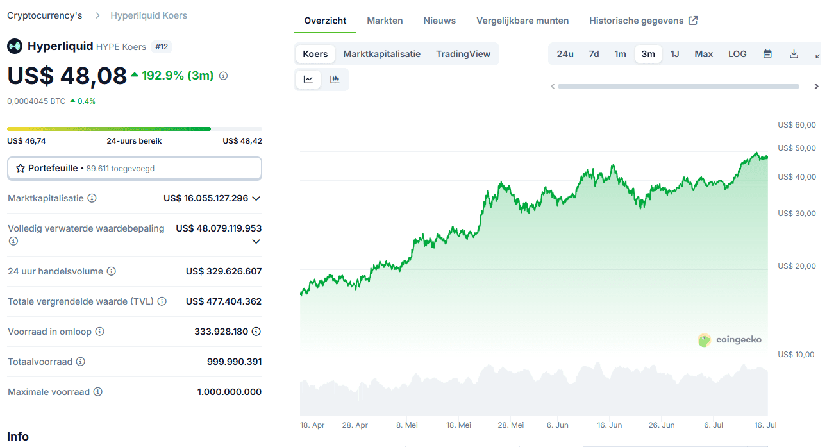Click the 999.990.391 total supply value
Screen dimensions: 827x447
click(x=235, y=362)
